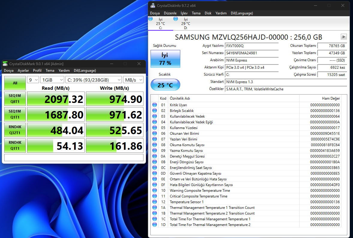Click the next disk arrow button
Viewport: 353px width, 238px height.
tap(344, 37)
